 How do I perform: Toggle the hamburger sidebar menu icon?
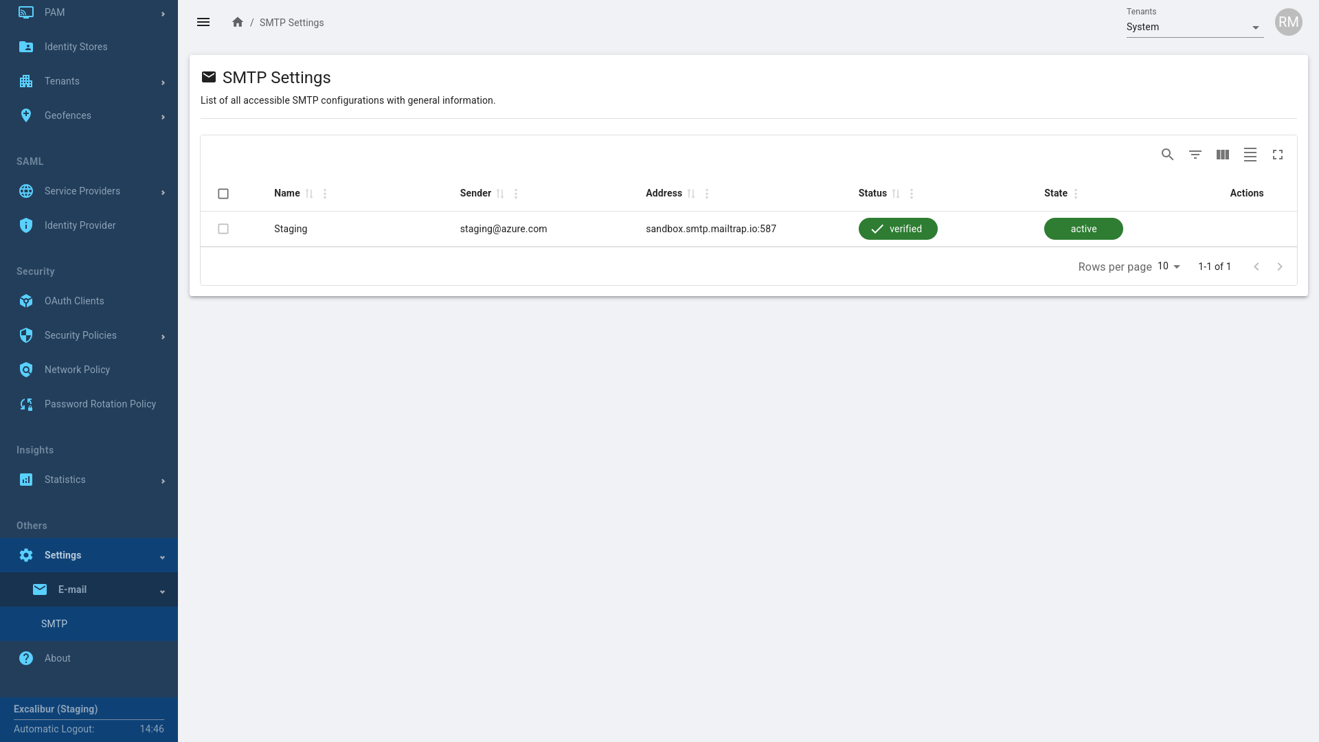pyautogui.click(x=203, y=23)
